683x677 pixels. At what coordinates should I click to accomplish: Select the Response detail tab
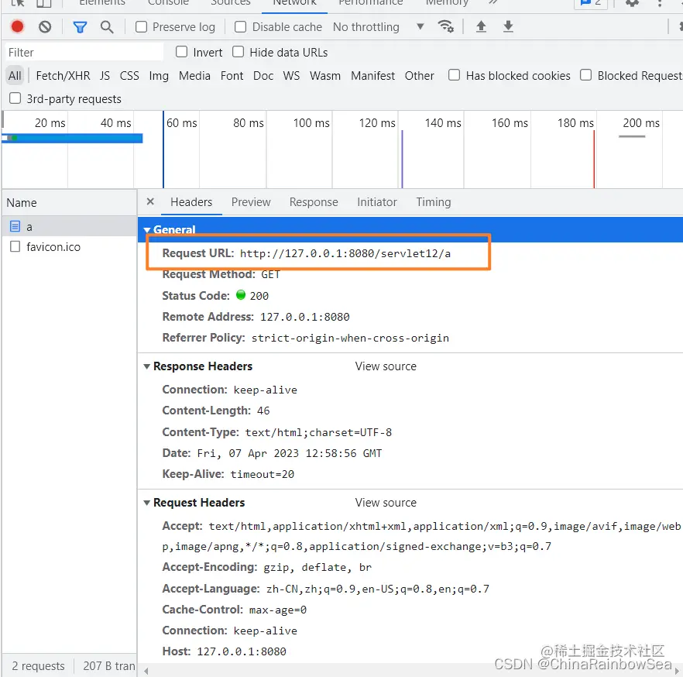[314, 202]
